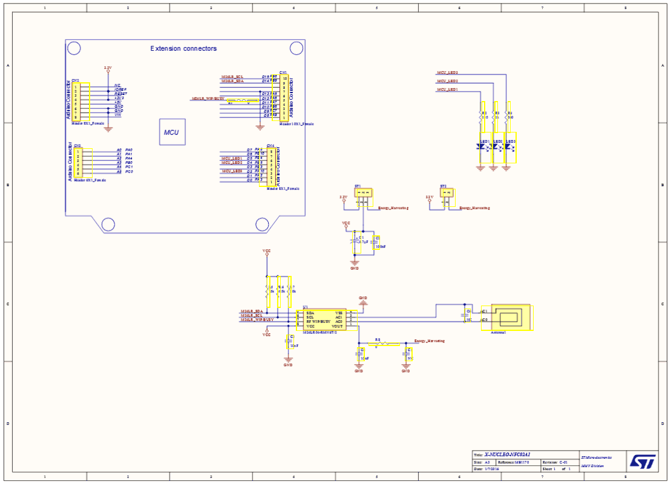This screenshot has width=671, height=484.
Task: Click the M24LR04 part number under U1
Action: coord(320,333)
